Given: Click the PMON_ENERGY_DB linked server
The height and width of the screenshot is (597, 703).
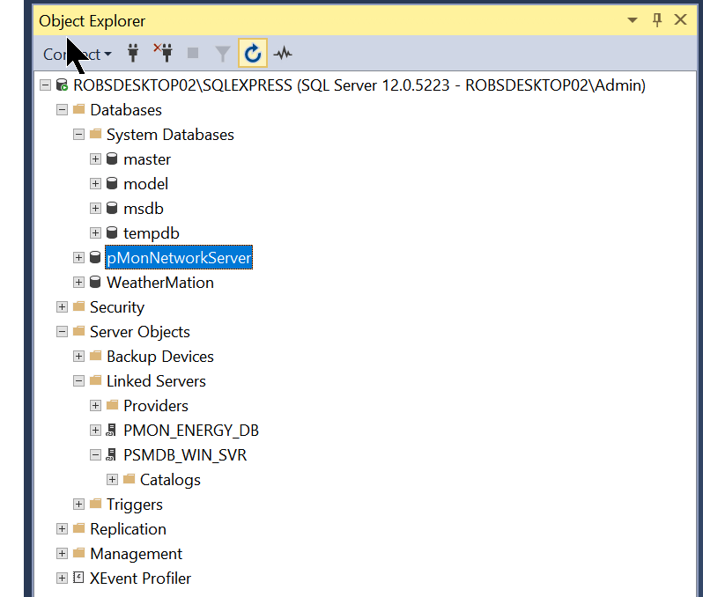Looking at the screenshot, I should pyautogui.click(x=190, y=431).
